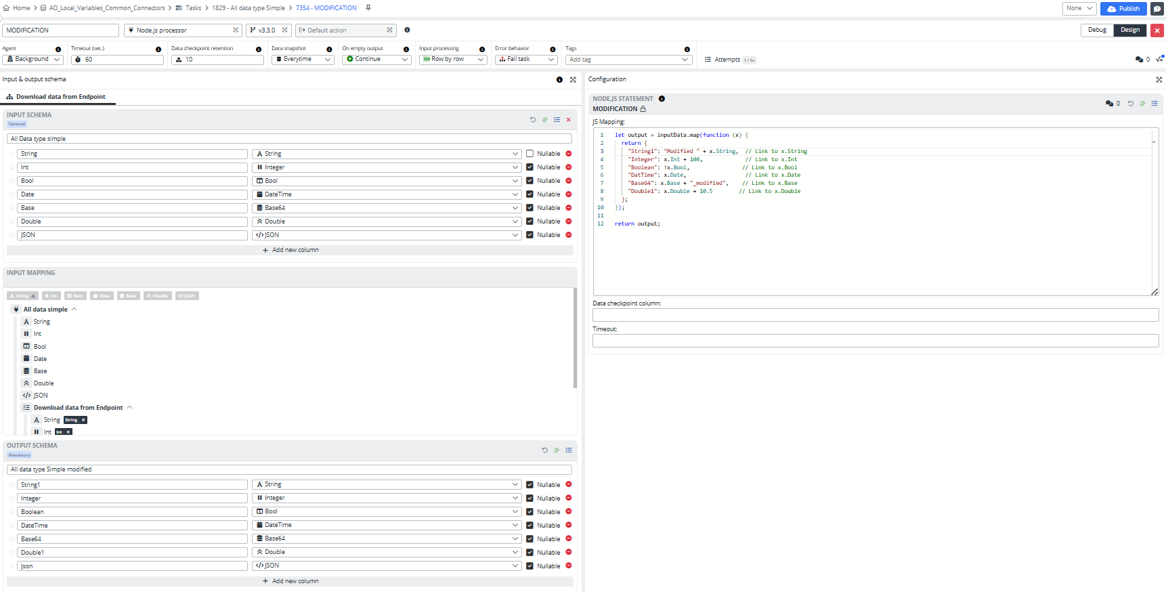Remove the String1 column from output schema
1166x592 pixels.
pyautogui.click(x=569, y=484)
